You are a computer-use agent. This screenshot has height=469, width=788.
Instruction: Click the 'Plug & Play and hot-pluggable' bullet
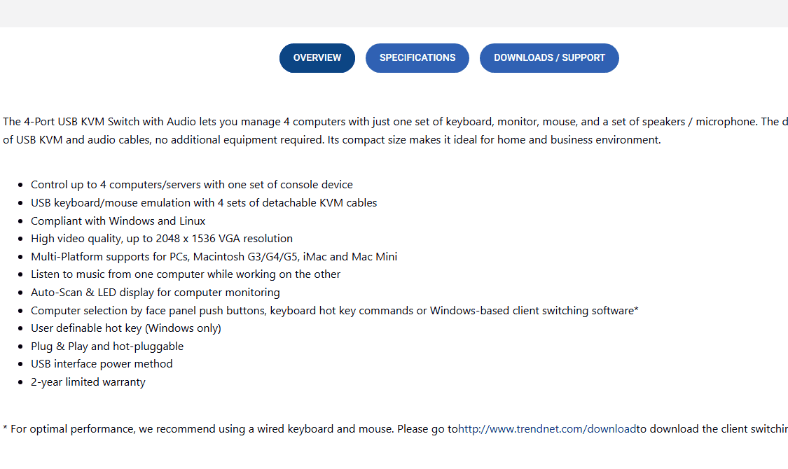click(x=106, y=346)
